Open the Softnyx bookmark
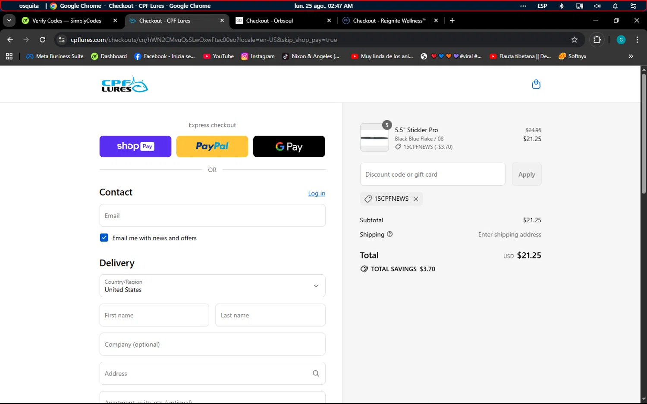 pyautogui.click(x=572, y=56)
